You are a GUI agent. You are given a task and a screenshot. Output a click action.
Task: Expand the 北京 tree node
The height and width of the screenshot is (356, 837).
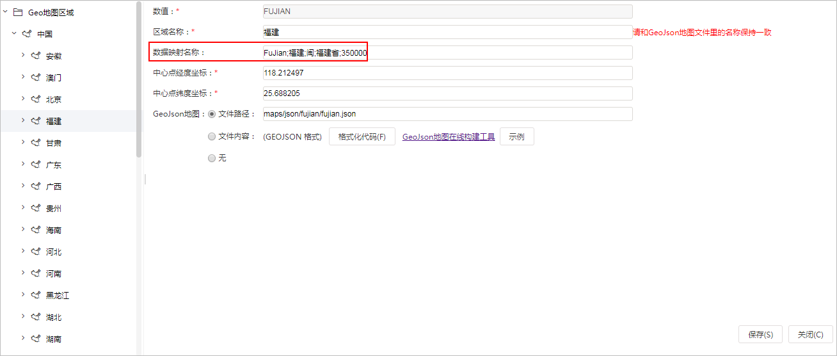[x=23, y=99]
